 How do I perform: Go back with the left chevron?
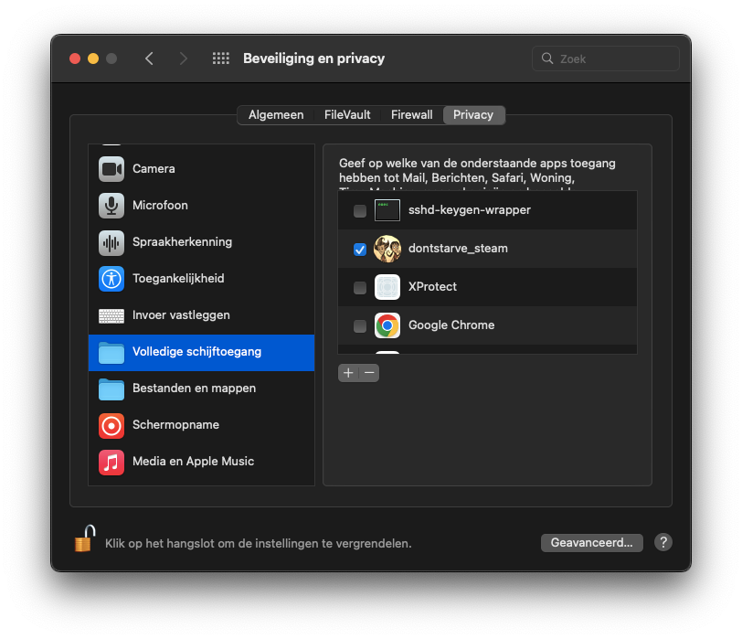[149, 59]
